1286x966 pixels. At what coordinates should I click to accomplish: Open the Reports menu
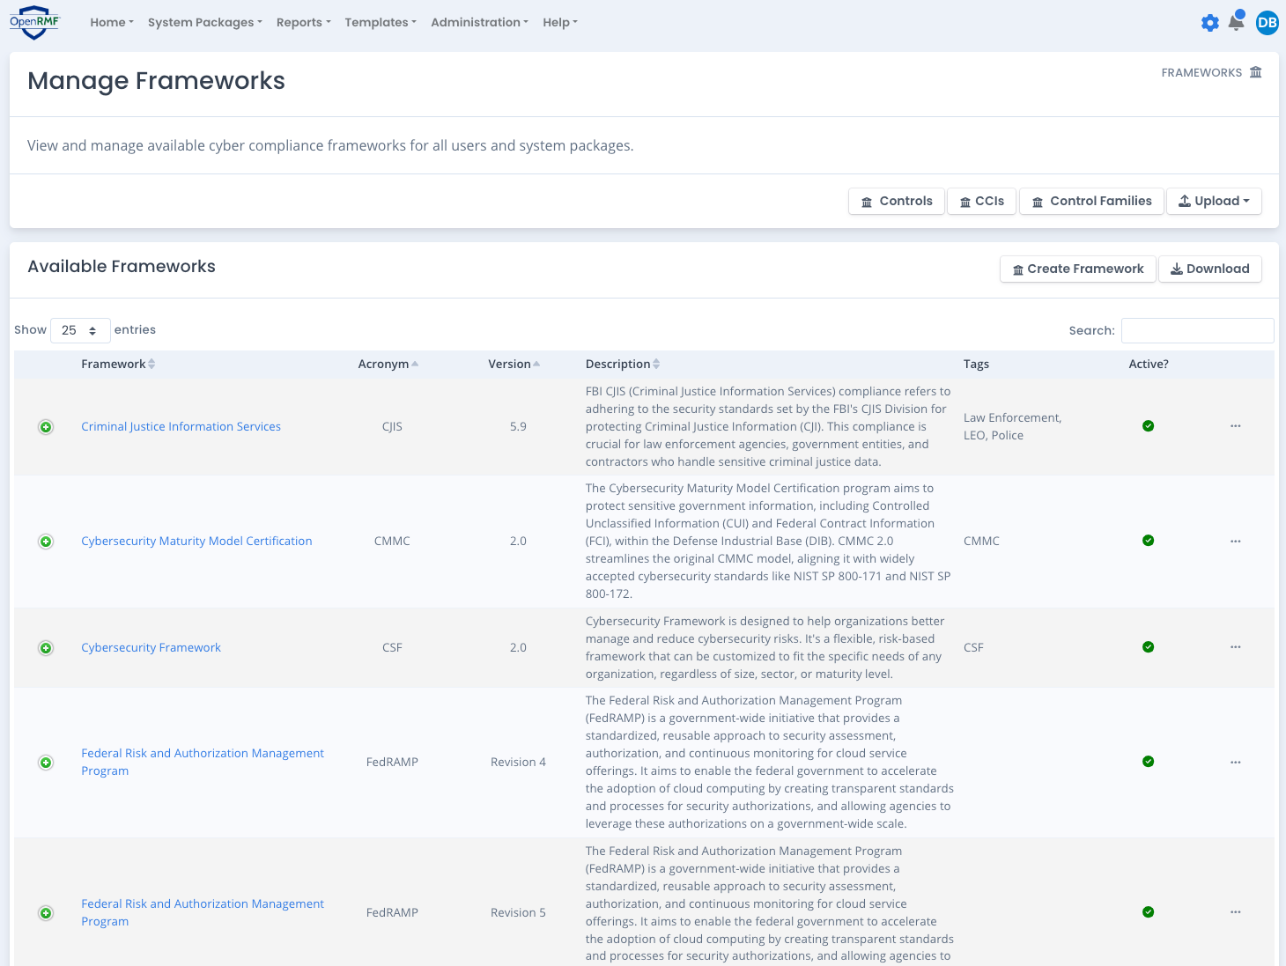pos(304,22)
